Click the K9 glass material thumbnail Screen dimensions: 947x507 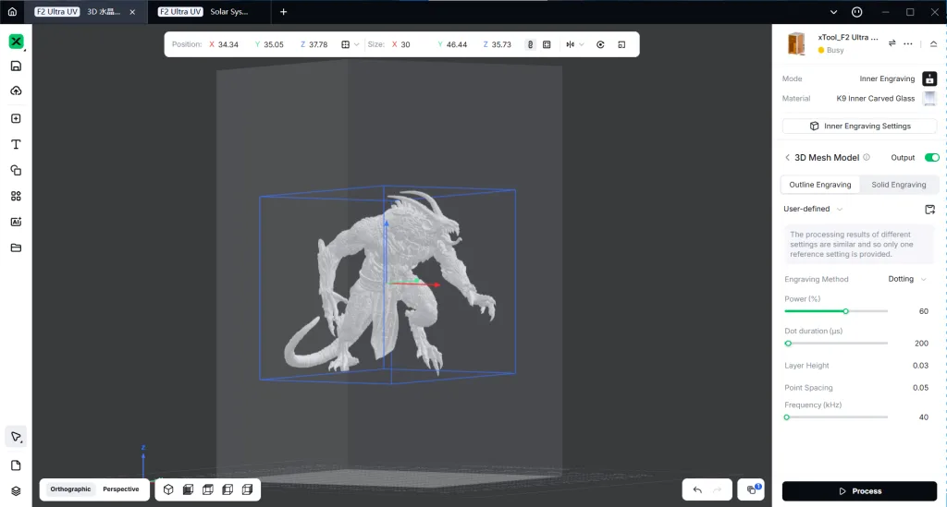tap(929, 98)
